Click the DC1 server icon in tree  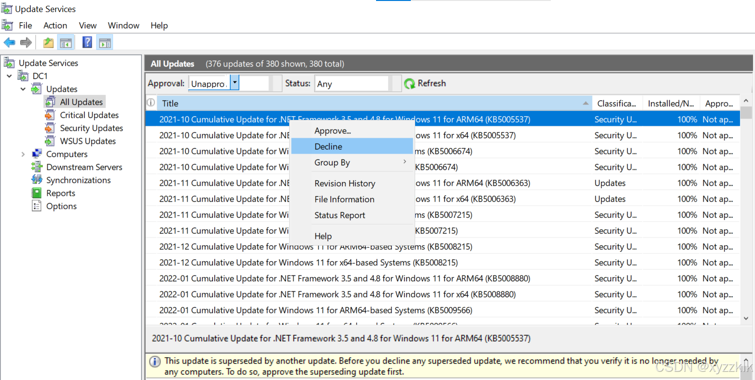click(x=23, y=76)
